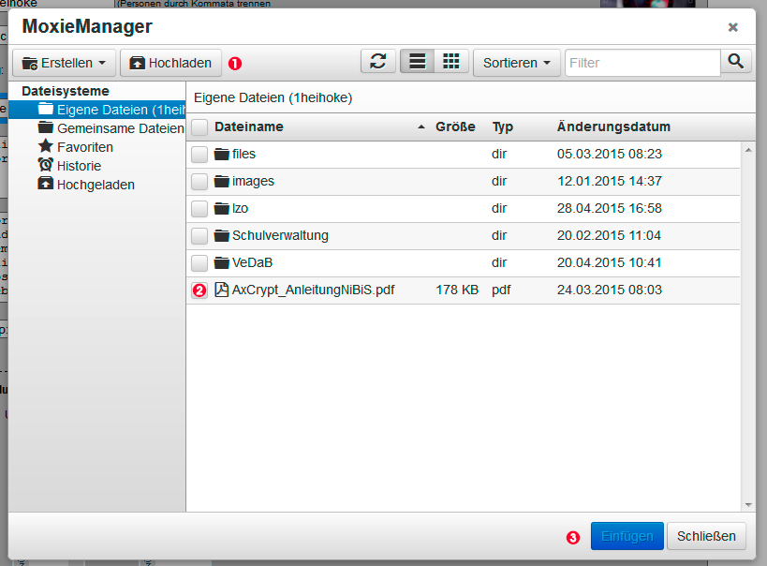Click the date 05.03.2015 08:23
The width and height of the screenshot is (767, 566).
609,155
